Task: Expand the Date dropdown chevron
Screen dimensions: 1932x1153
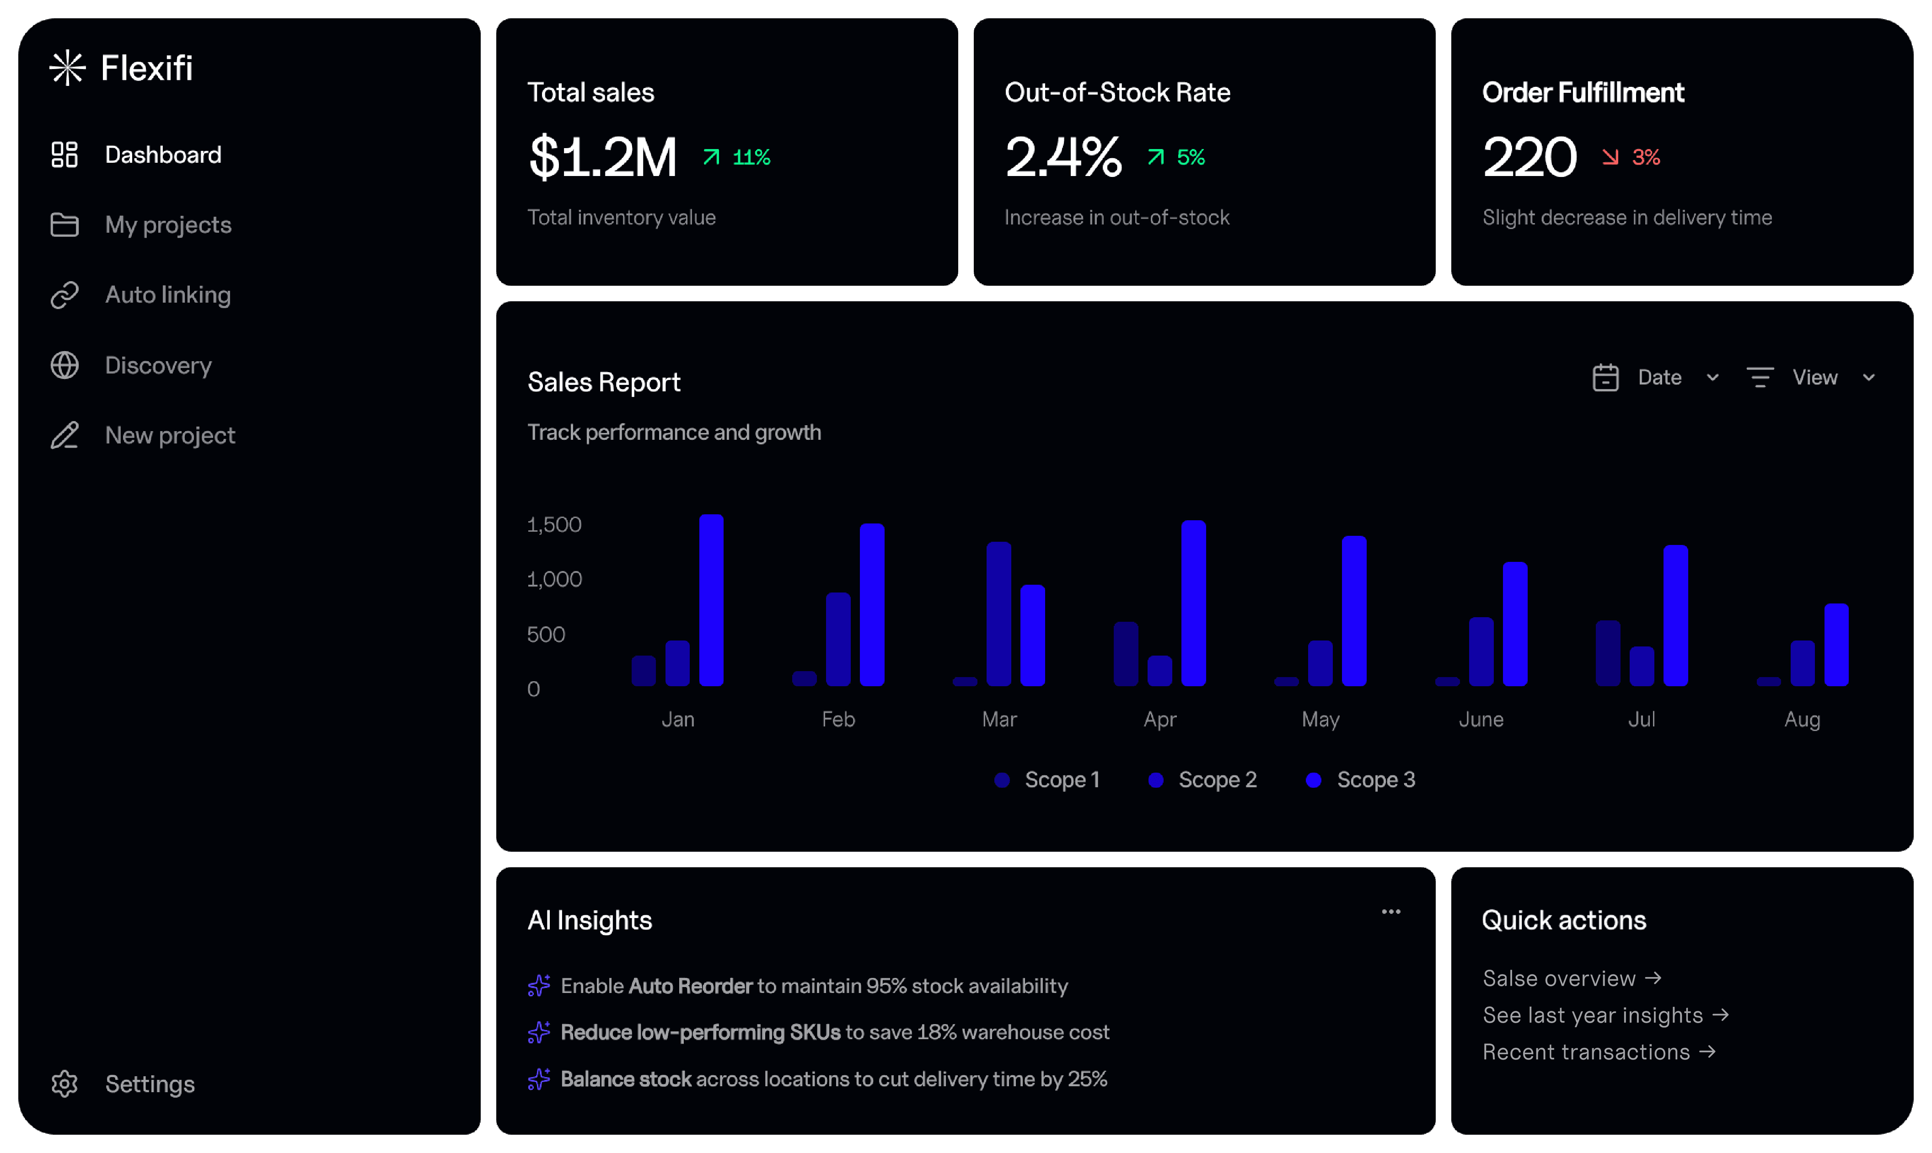Action: [1712, 378]
